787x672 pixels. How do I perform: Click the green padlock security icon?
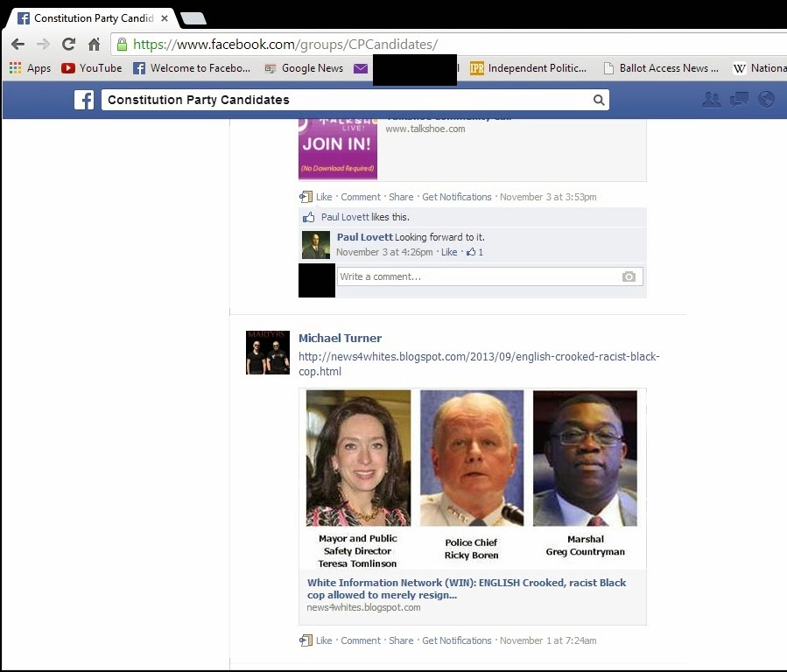coord(122,45)
